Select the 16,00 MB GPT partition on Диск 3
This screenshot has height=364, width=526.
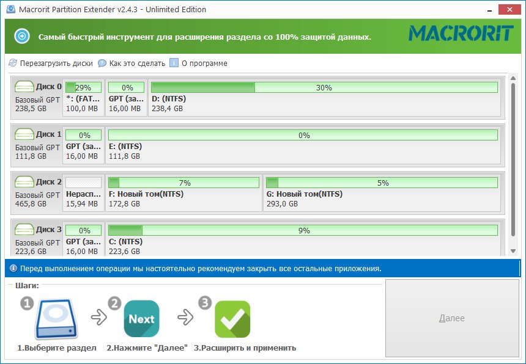point(84,239)
